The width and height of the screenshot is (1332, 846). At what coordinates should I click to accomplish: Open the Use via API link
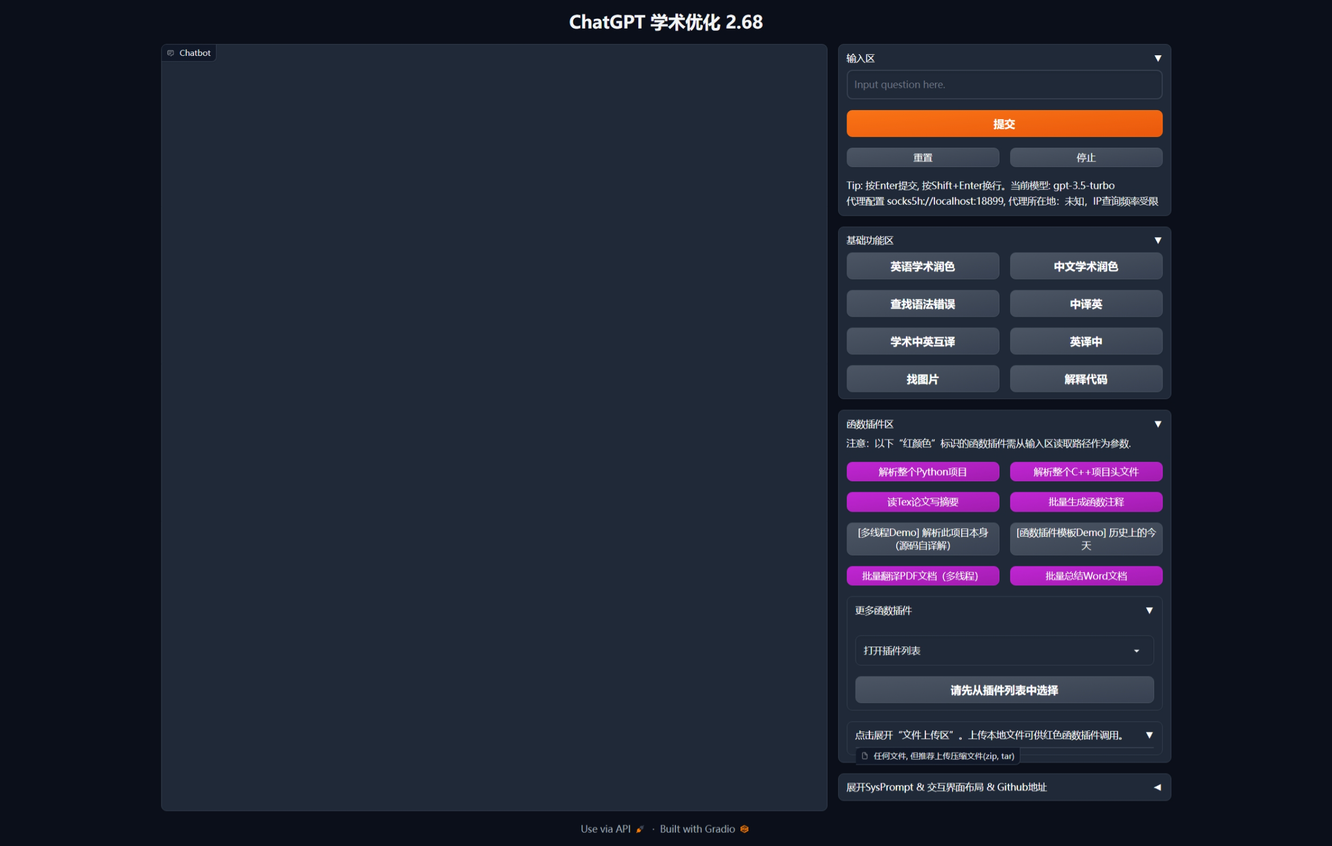pyautogui.click(x=612, y=829)
